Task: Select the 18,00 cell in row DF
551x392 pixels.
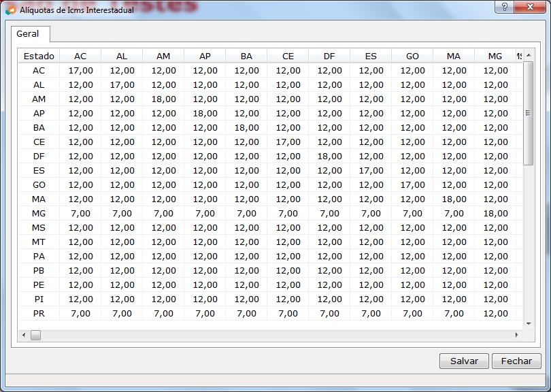Action: pyautogui.click(x=329, y=156)
